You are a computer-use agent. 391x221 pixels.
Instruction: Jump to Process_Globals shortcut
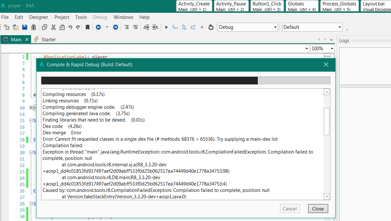(340, 6)
